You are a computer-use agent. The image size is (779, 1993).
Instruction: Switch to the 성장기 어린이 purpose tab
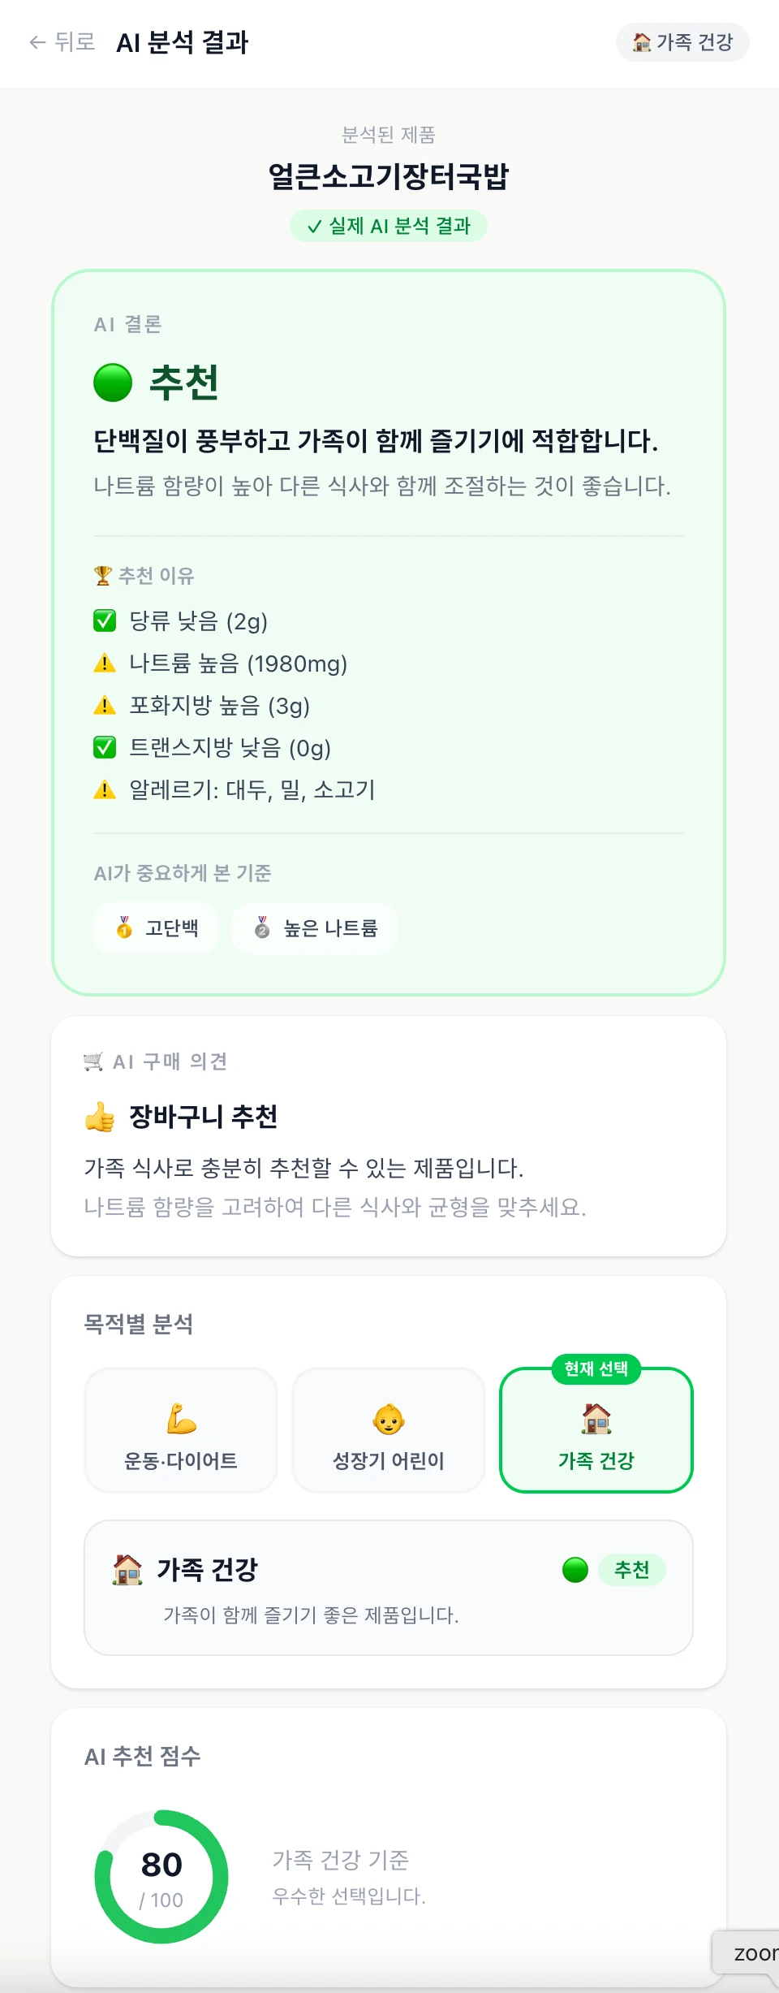point(389,1430)
